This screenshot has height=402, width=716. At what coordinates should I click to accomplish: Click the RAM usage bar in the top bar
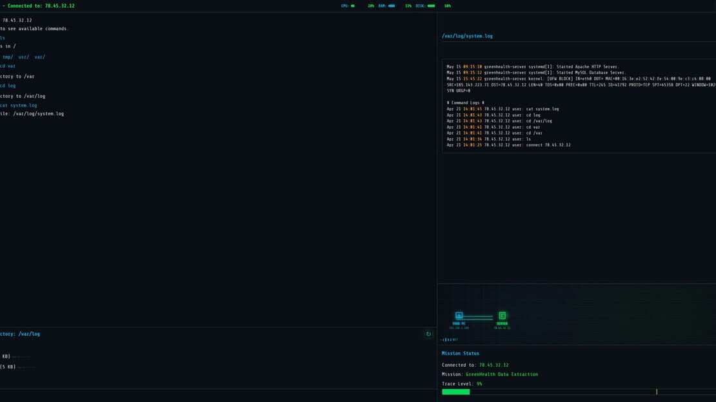coord(392,6)
